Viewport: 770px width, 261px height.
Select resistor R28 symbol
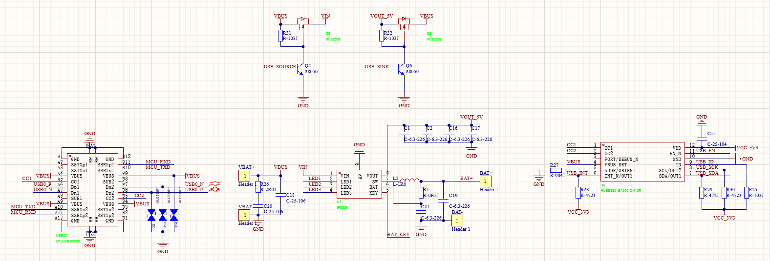click(x=578, y=193)
